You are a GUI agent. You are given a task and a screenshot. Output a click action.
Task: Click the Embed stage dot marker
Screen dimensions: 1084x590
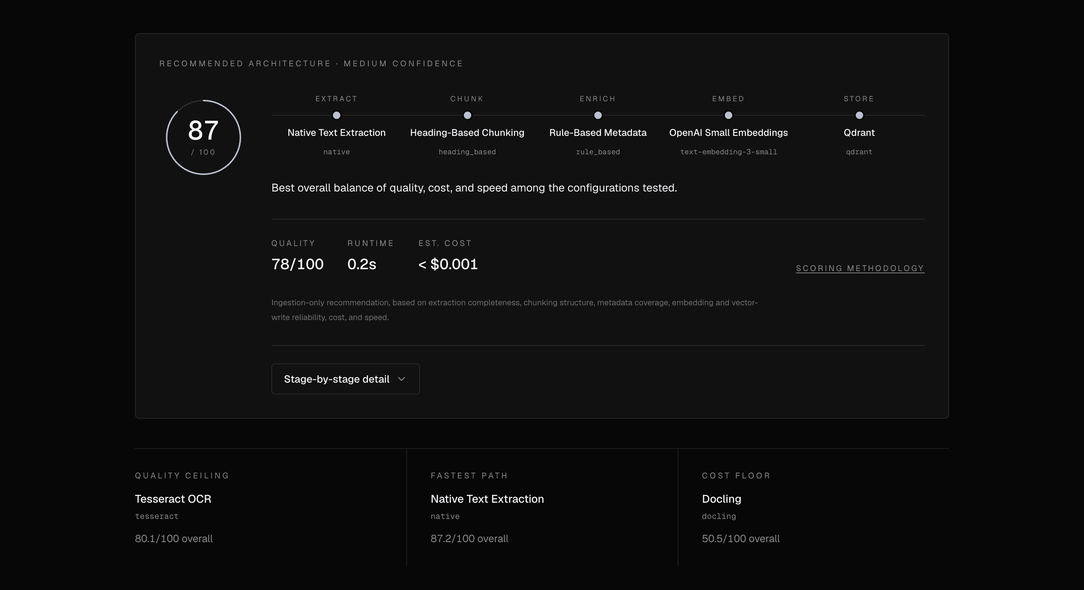tap(729, 115)
